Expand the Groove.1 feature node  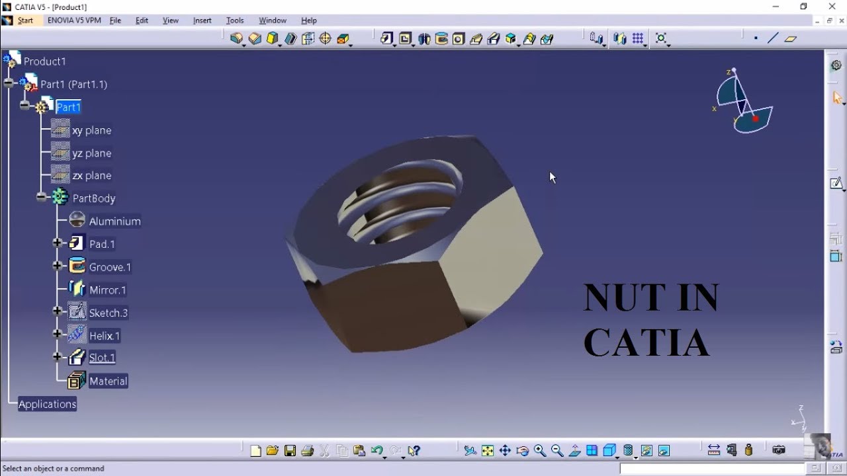pos(58,266)
